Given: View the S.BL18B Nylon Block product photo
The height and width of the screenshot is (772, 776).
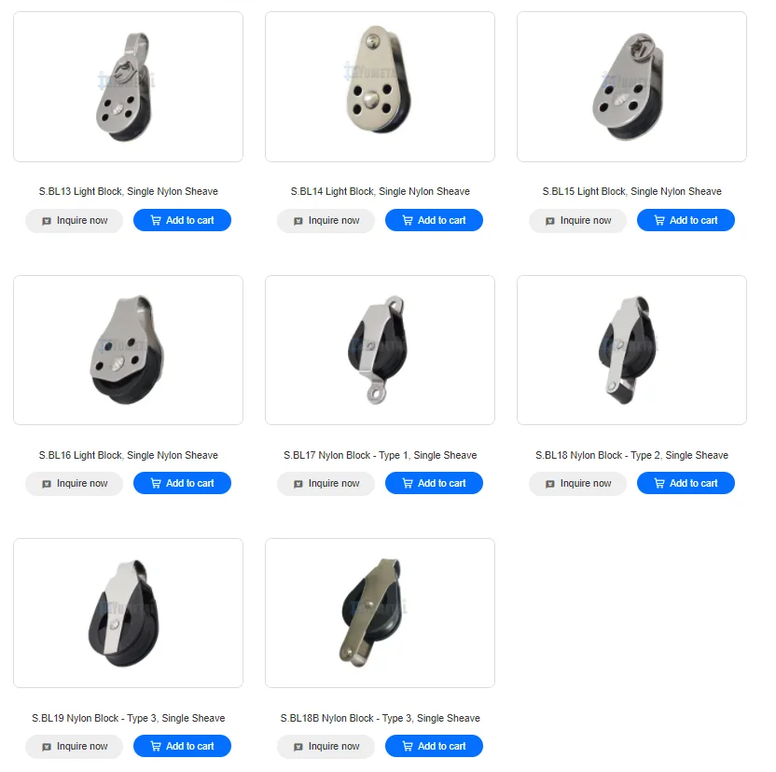Looking at the screenshot, I should pos(381,613).
